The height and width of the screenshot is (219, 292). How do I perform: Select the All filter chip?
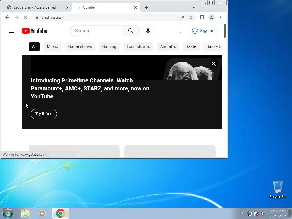(x=34, y=46)
